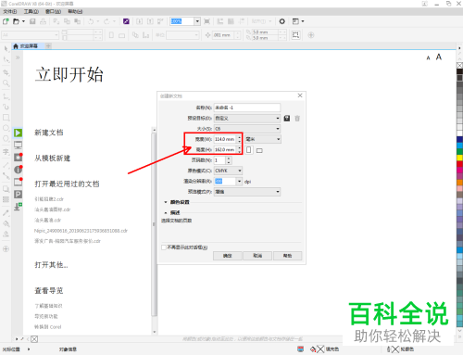The width and height of the screenshot is (463, 355).
Task: Open the Options gear icon
Action: tap(282, 21)
